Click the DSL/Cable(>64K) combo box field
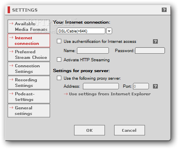179x149 pixels. 81,31
